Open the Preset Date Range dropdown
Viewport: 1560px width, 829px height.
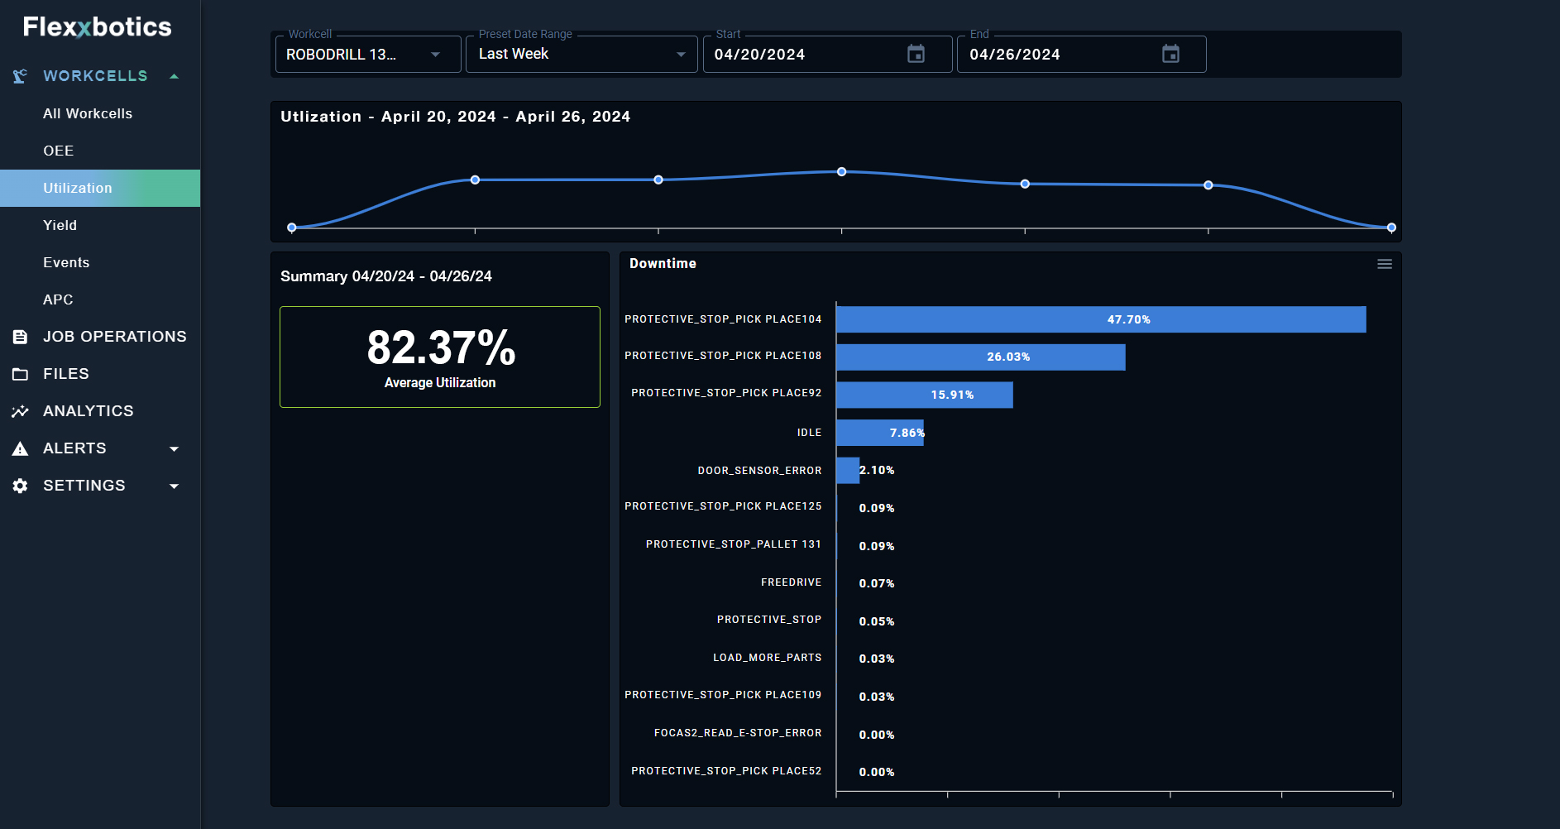click(581, 55)
